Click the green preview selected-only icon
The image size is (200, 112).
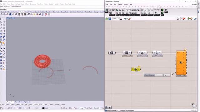click(x=188, y=19)
